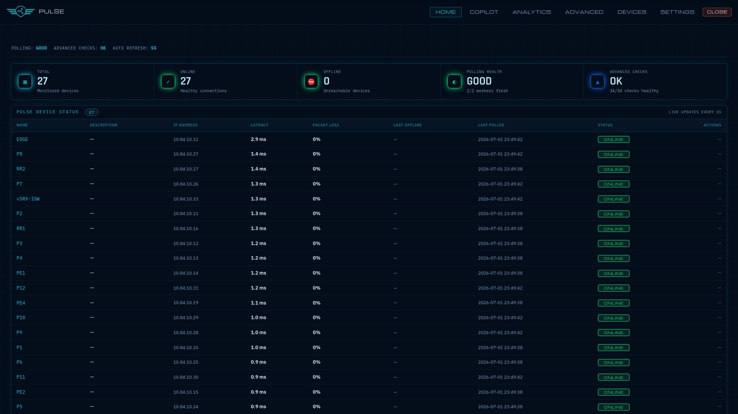Open the P5 device link
This screenshot has width=738, height=414.
pyautogui.click(x=19, y=407)
